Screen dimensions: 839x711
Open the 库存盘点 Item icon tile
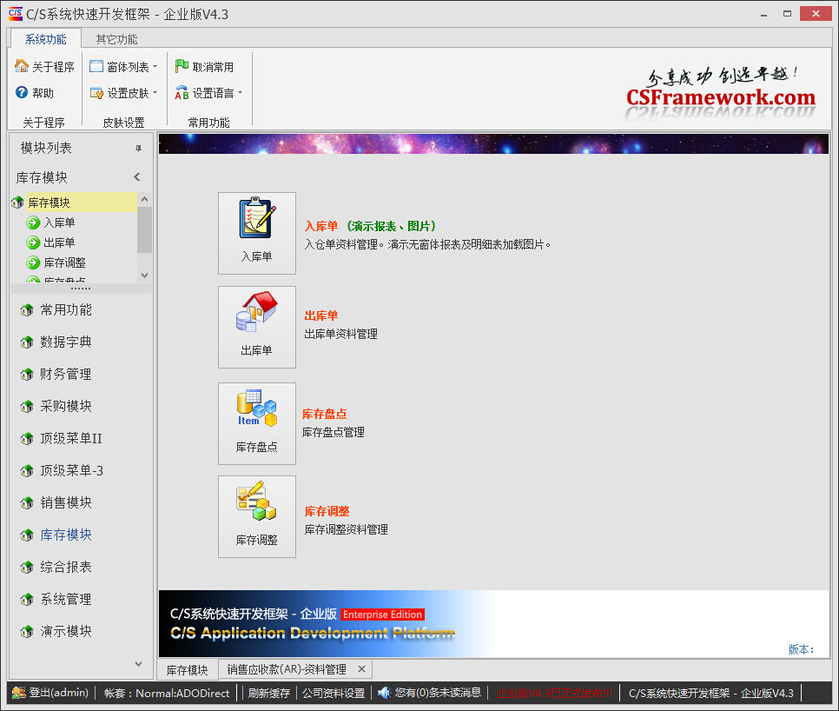tap(256, 422)
